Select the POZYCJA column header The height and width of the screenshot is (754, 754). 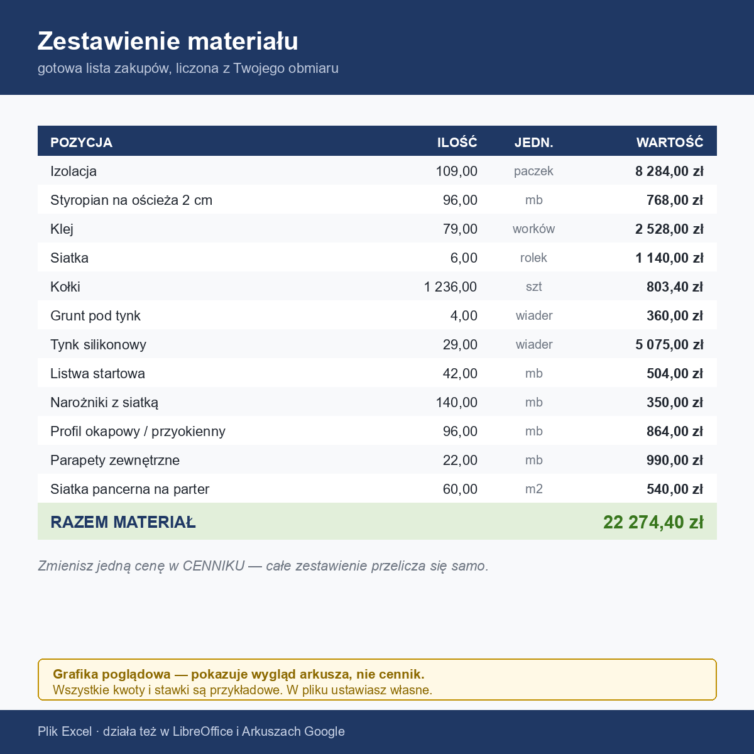(81, 142)
